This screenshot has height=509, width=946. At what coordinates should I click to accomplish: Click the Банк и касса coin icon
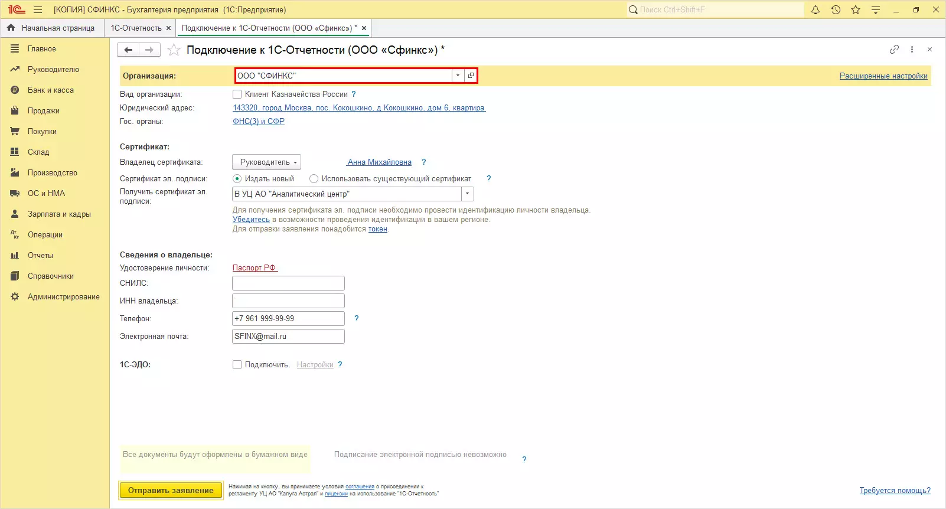click(15, 90)
